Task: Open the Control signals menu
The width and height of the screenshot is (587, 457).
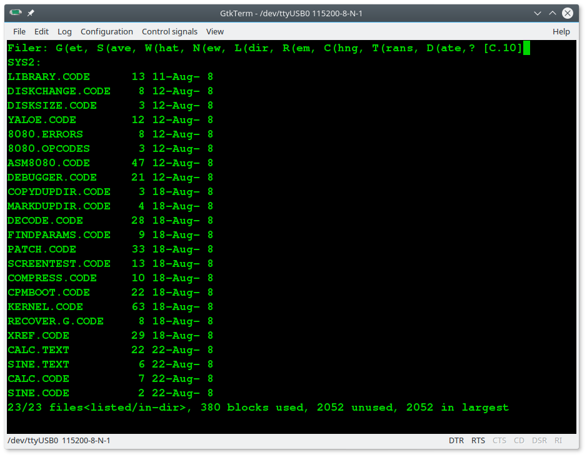Action: pos(169,32)
